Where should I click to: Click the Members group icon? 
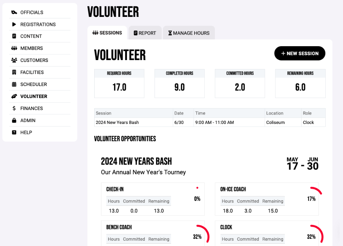tap(14, 48)
